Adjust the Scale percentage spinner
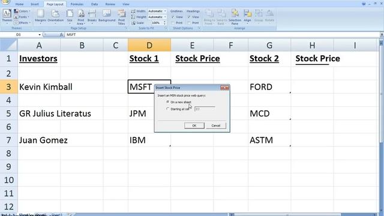 (164, 23)
